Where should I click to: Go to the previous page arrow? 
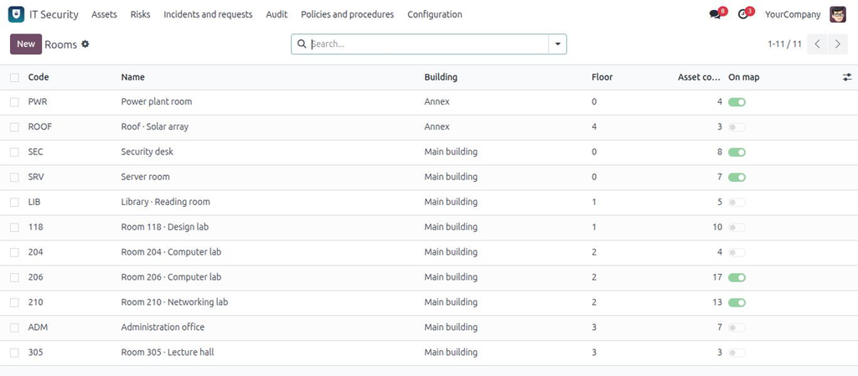(x=817, y=44)
